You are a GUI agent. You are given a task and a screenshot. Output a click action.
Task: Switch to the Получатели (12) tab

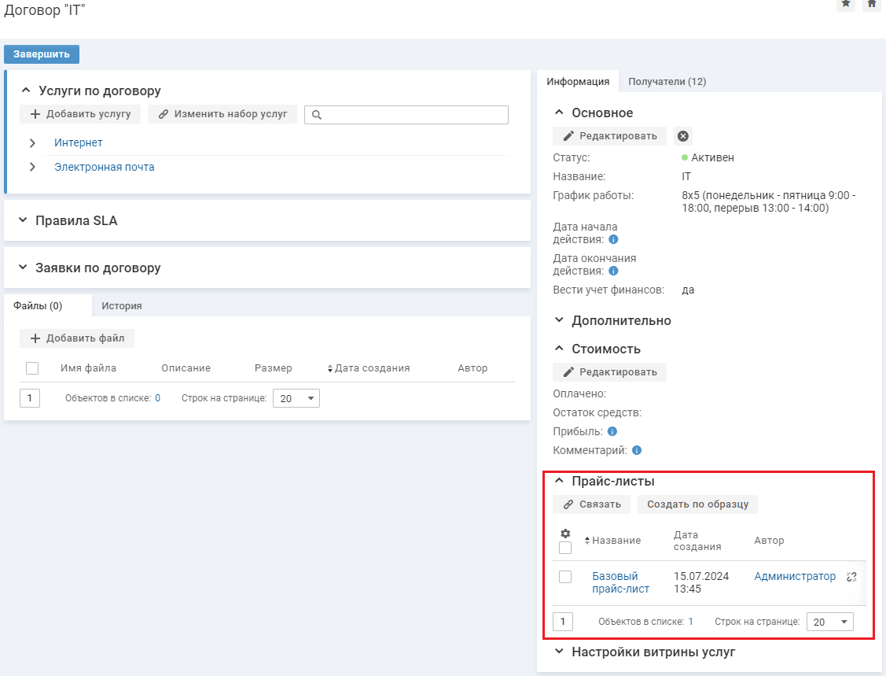click(667, 82)
